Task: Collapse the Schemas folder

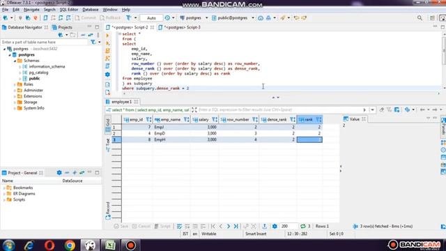Action: 15,61
